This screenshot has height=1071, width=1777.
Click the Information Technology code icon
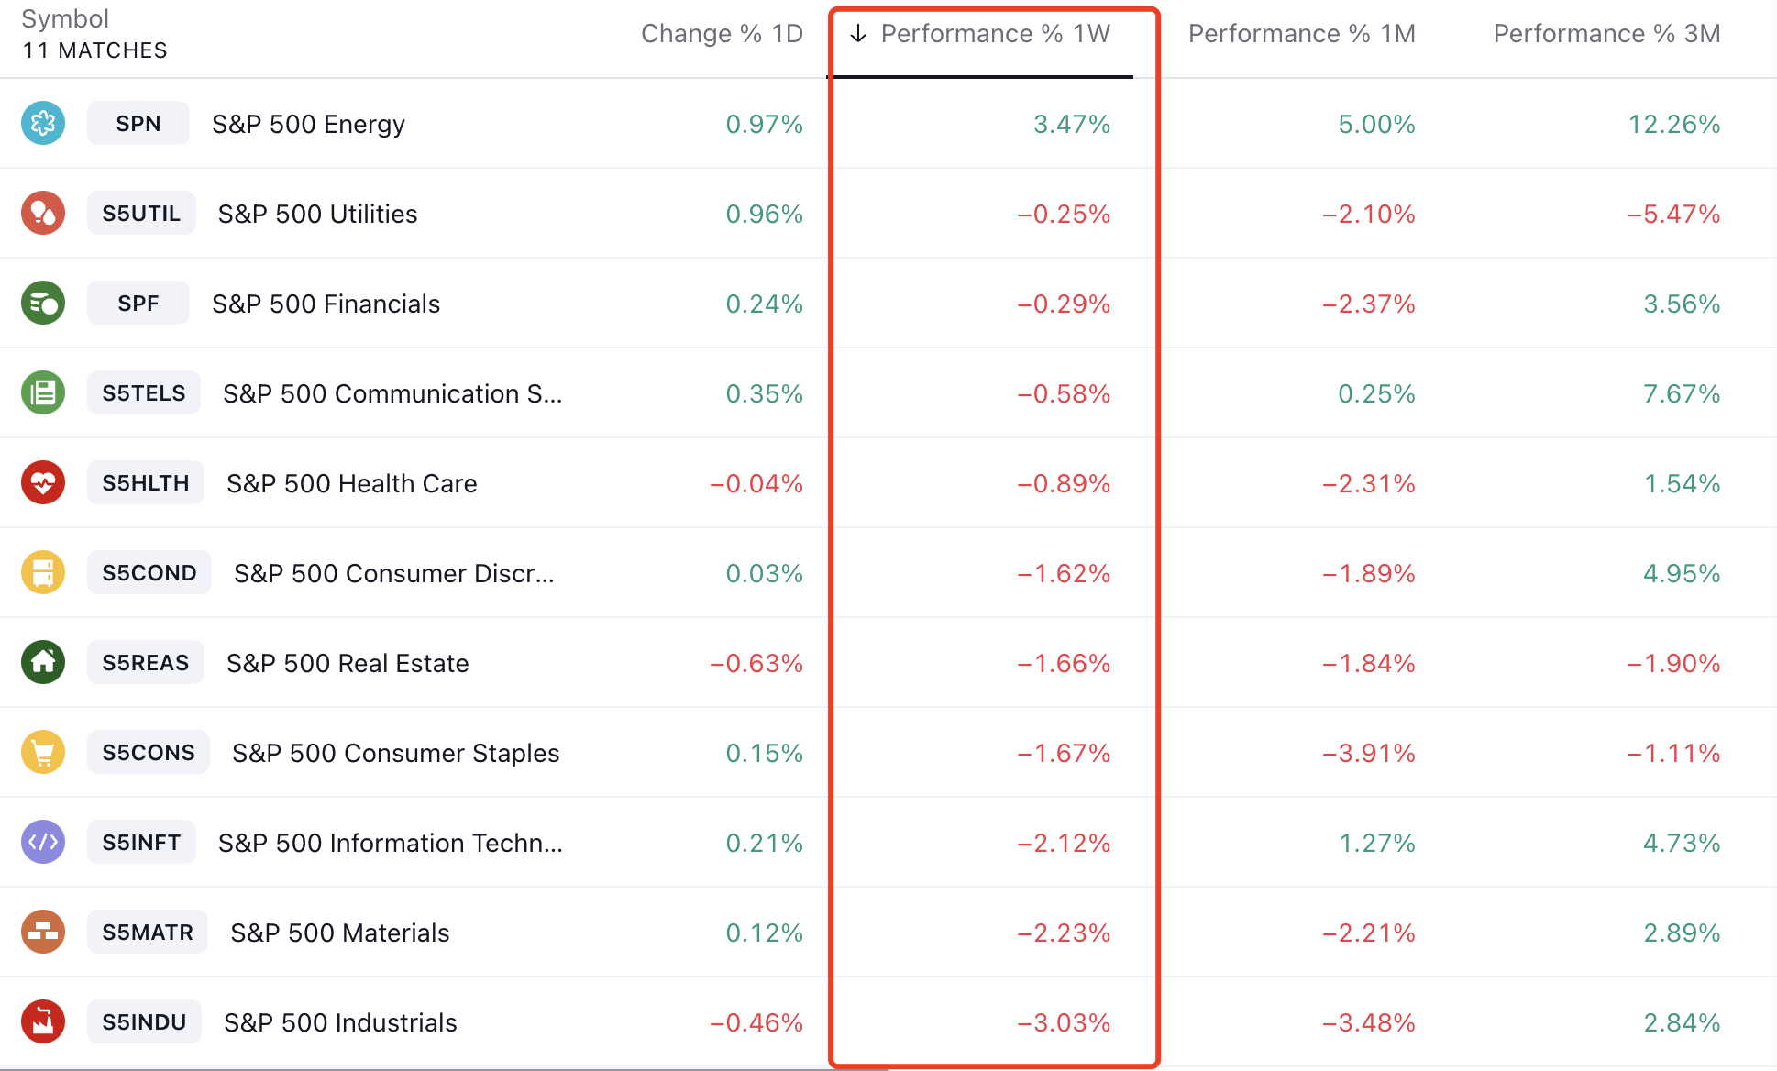pos(43,843)
